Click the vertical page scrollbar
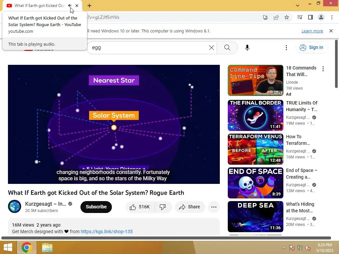The width and height of the screenshot is (339, 254). click(336, 64)
